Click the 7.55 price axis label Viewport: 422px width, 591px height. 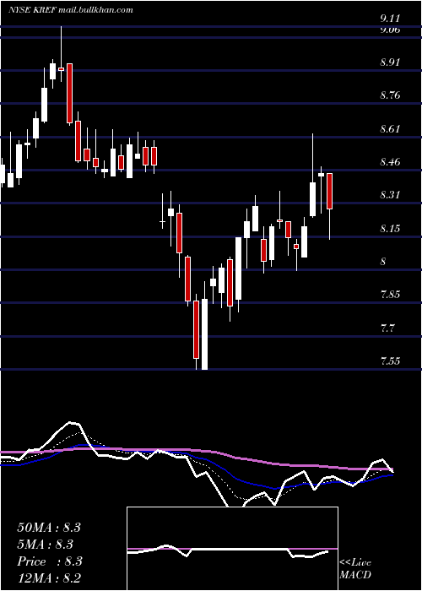pos(390,361)
